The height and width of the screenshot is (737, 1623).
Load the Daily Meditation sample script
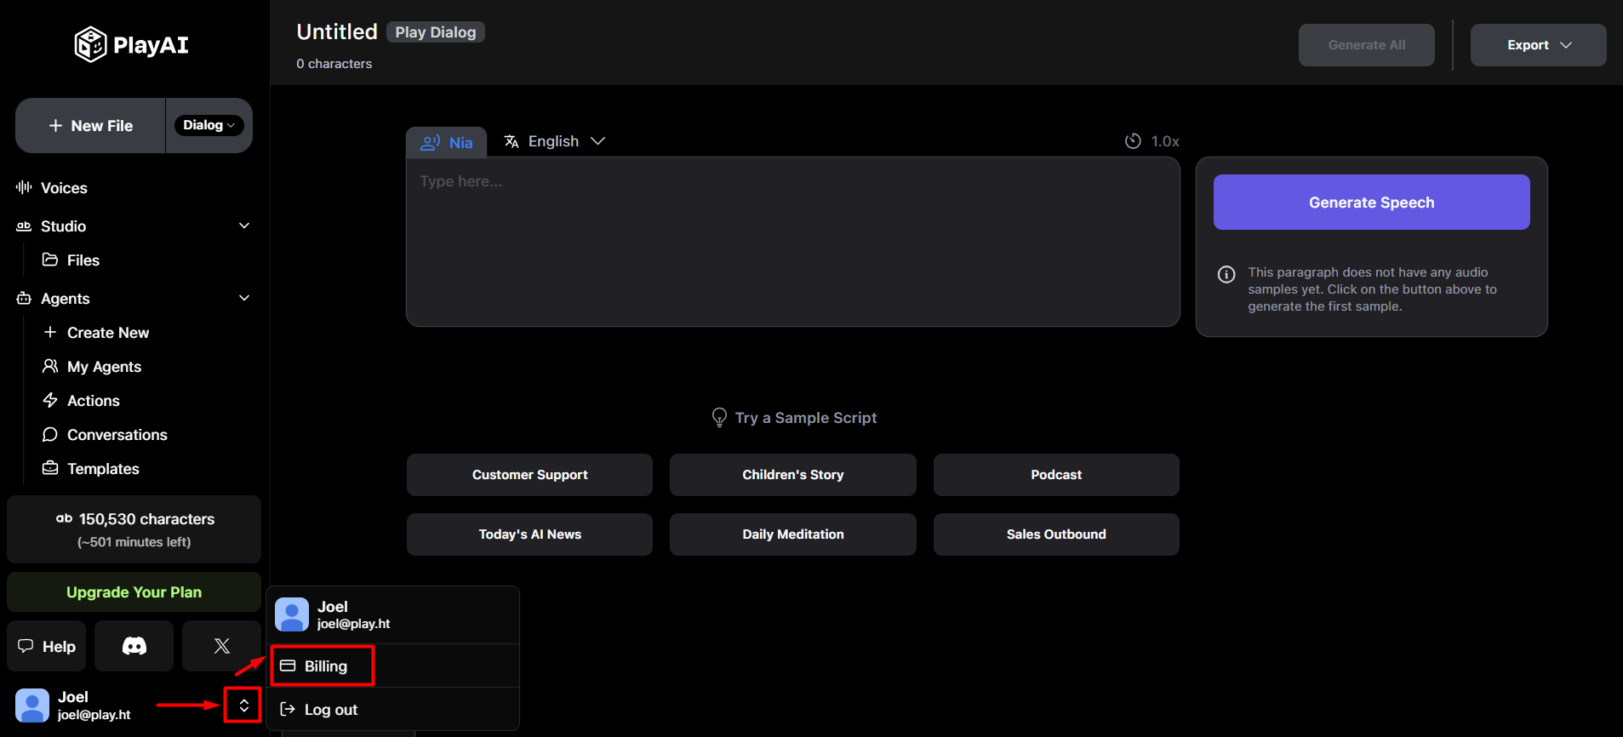point(792,534)
